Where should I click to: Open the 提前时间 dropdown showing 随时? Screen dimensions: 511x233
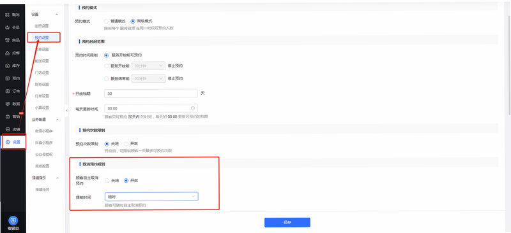tap(151, 197)
